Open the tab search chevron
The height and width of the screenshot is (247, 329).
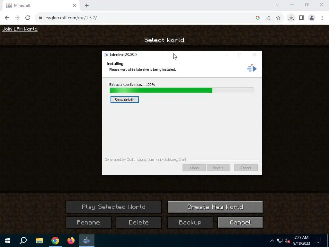click(277, 5)
